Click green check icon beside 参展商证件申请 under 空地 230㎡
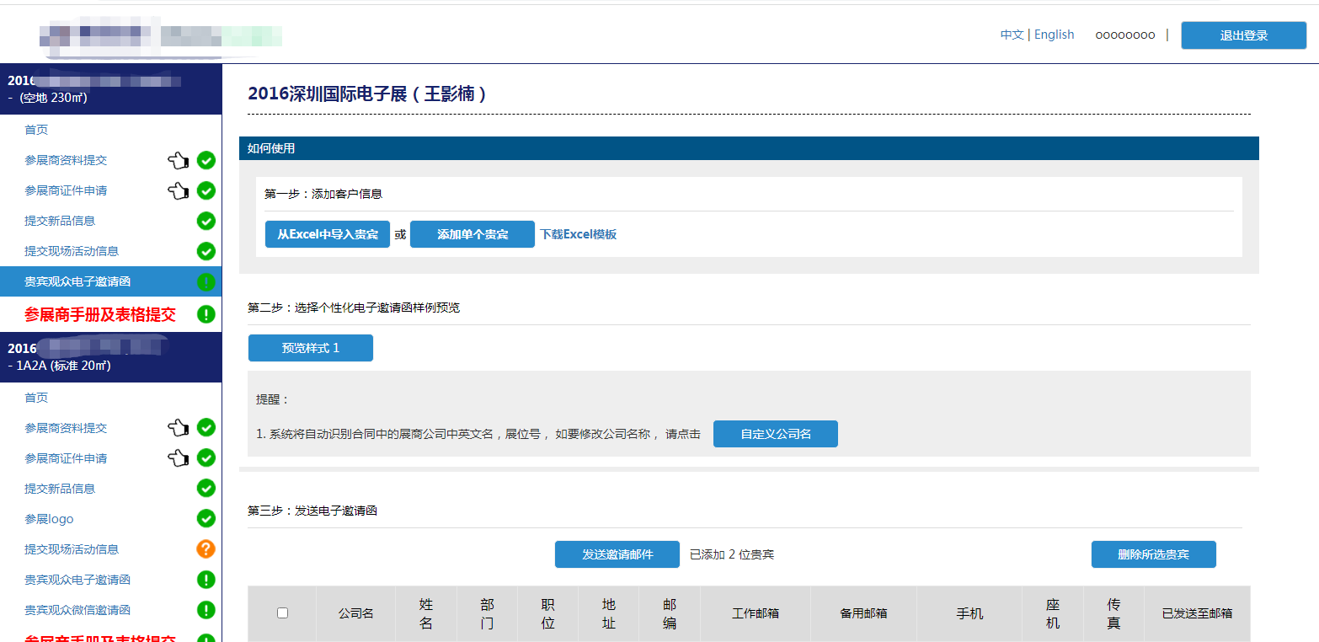The width and height of the screenshot is (1319, 642). coord(206,190)
